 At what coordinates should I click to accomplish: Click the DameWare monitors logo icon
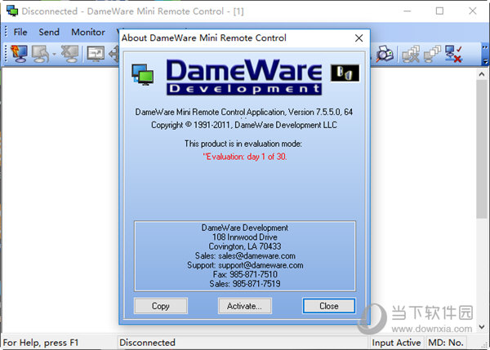point(142,74)
